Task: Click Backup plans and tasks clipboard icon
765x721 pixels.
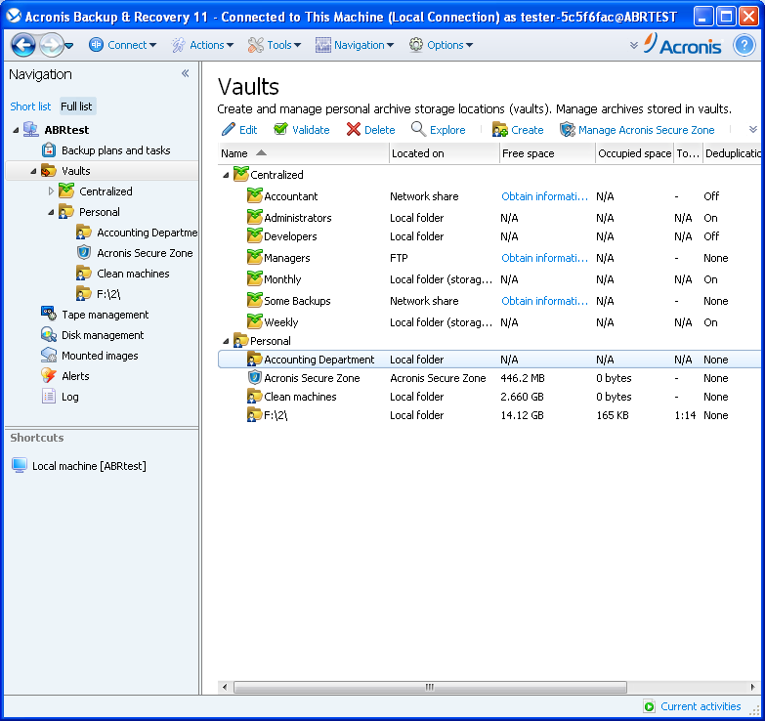Action: click(x=48, y=149)
